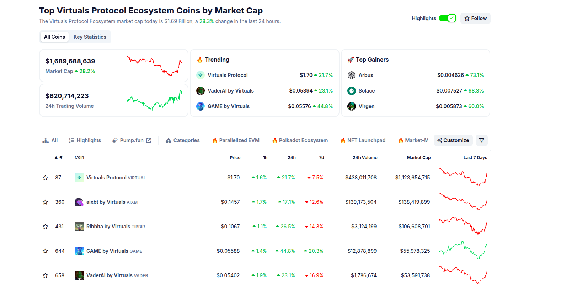
Task: Open the Categories filter
Action: click(x=183, y=140)
